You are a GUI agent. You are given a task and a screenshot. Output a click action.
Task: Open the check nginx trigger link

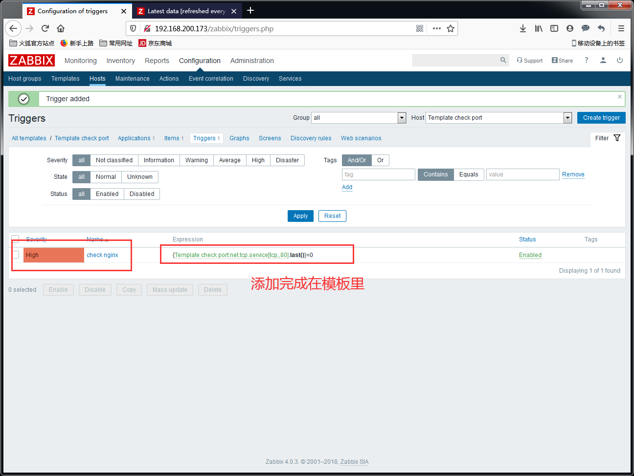(x=103, y=255)
